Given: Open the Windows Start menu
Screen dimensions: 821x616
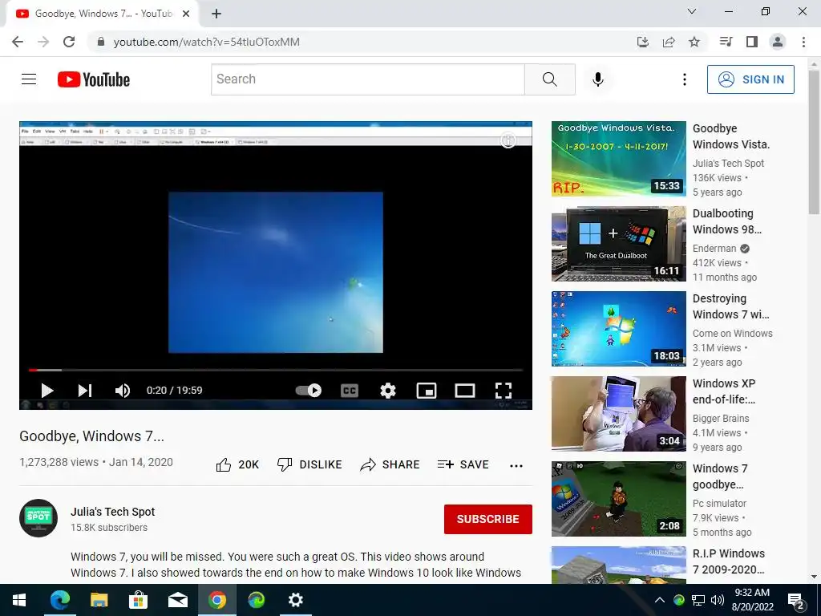Looking at the screenshot, I should [x=19, y=600].
